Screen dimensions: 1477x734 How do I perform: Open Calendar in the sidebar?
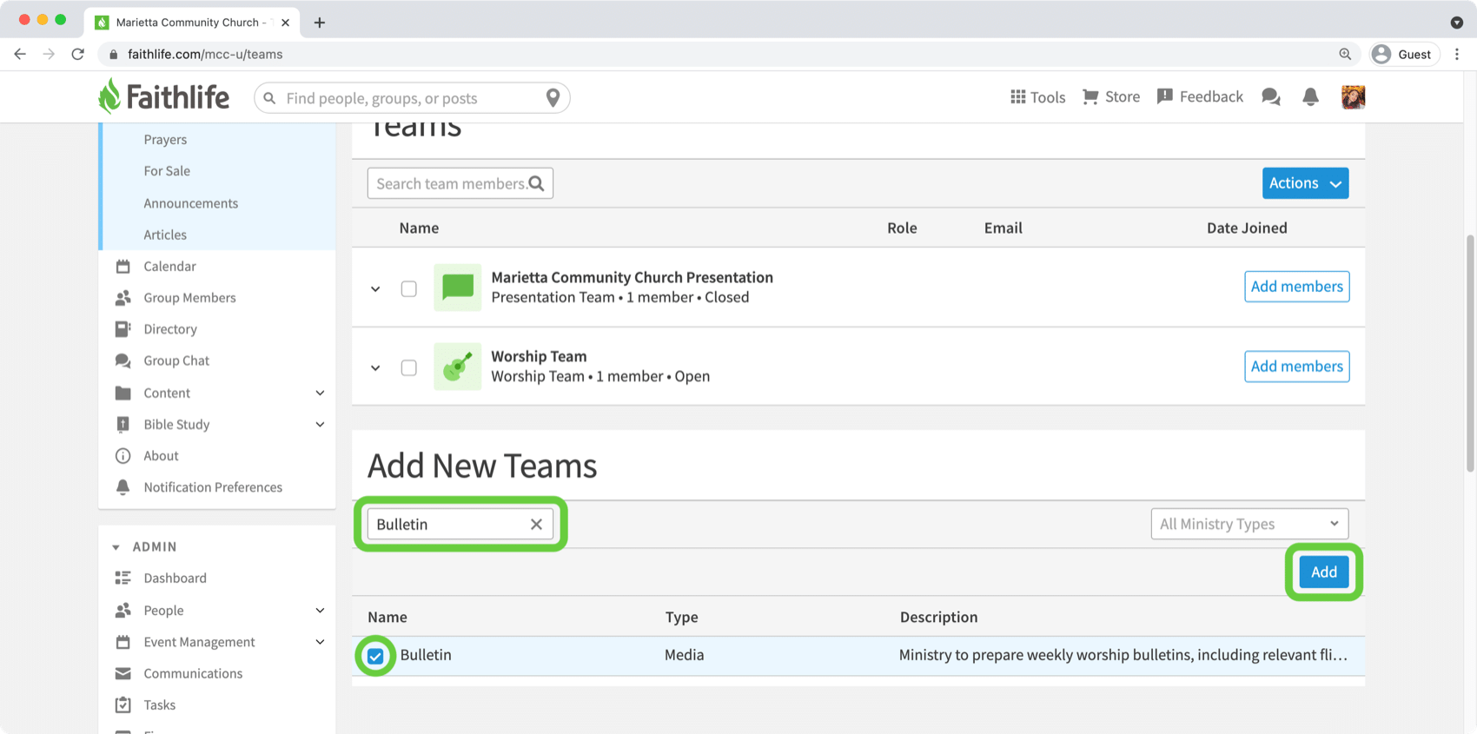tap(169, 266)
